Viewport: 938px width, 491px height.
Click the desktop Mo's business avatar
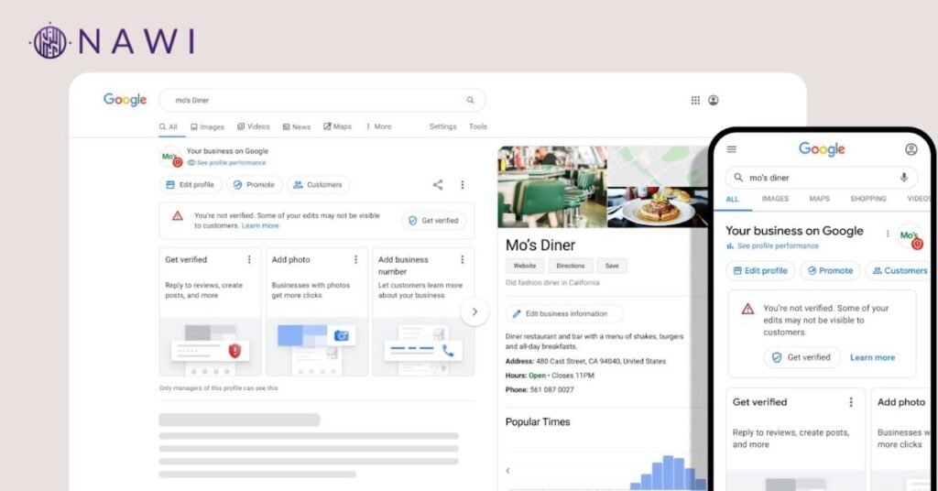(x=170, y=158)
